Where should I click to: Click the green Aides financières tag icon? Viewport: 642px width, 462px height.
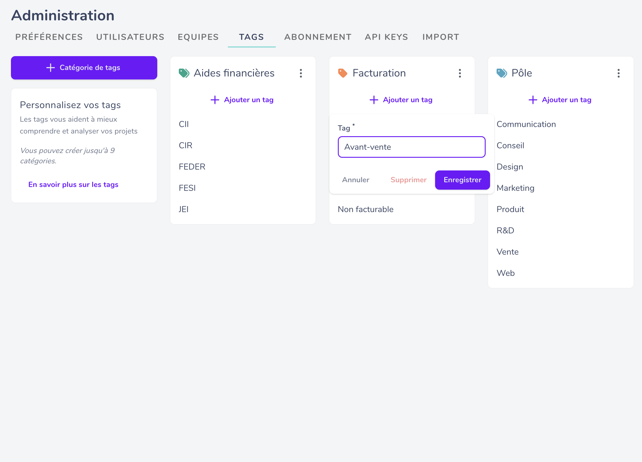click(184, 73)
